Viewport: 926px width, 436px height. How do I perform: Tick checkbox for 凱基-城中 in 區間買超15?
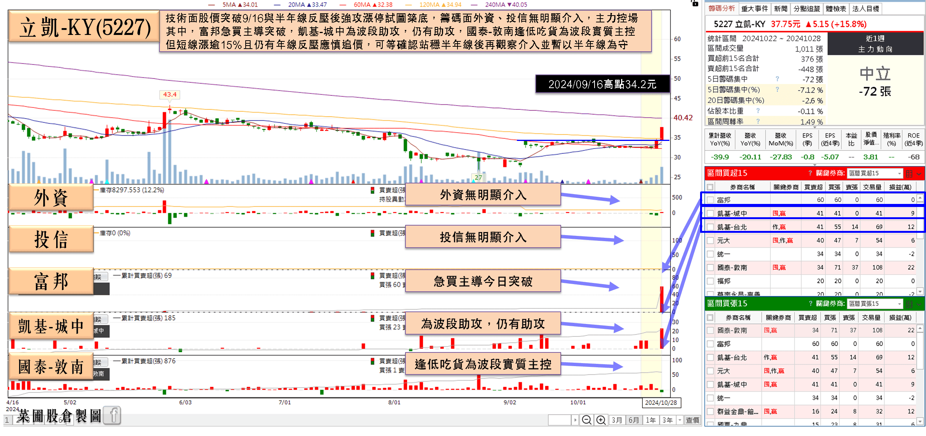(x=710, y=213)
